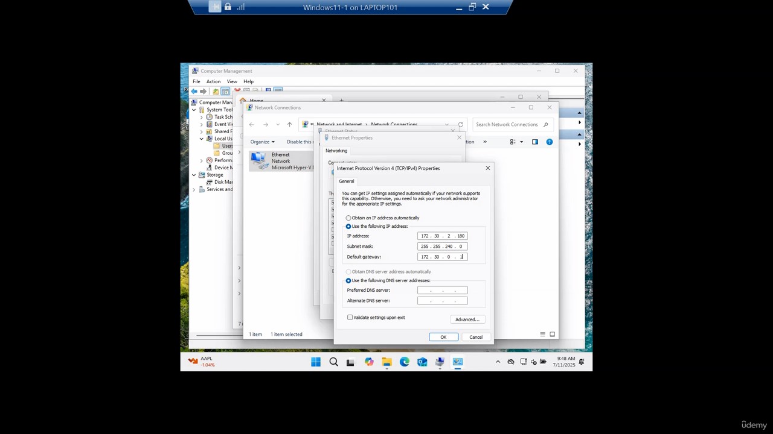Select Disk Management in console tree
773x434 pixels.
219,182
